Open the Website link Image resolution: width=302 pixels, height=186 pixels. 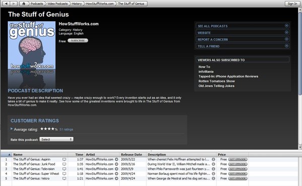pyautogui.click(x=243, y=32)
